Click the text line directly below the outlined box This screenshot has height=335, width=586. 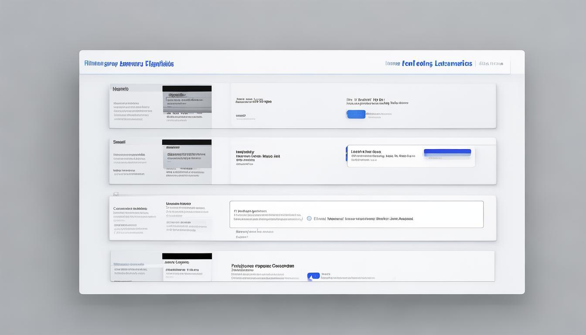click(254, 232)
